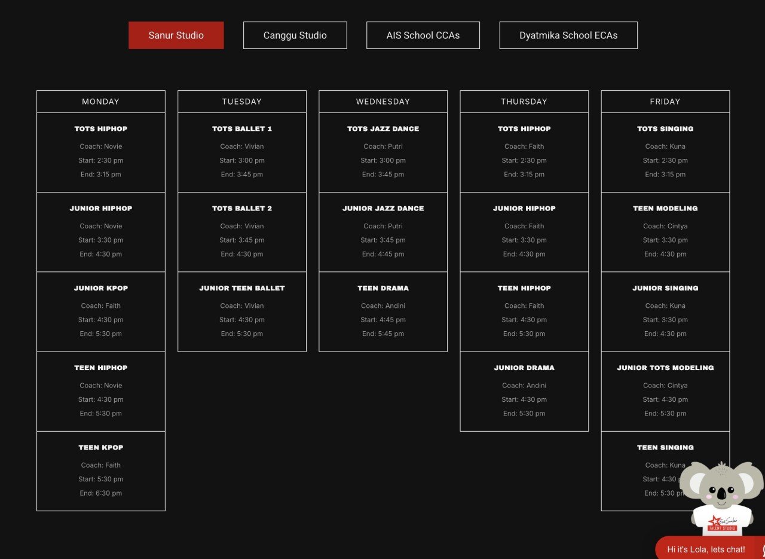765x559 pixels.
Task: Open the AIS School CCAs tab
Action: tap(423, 35)
